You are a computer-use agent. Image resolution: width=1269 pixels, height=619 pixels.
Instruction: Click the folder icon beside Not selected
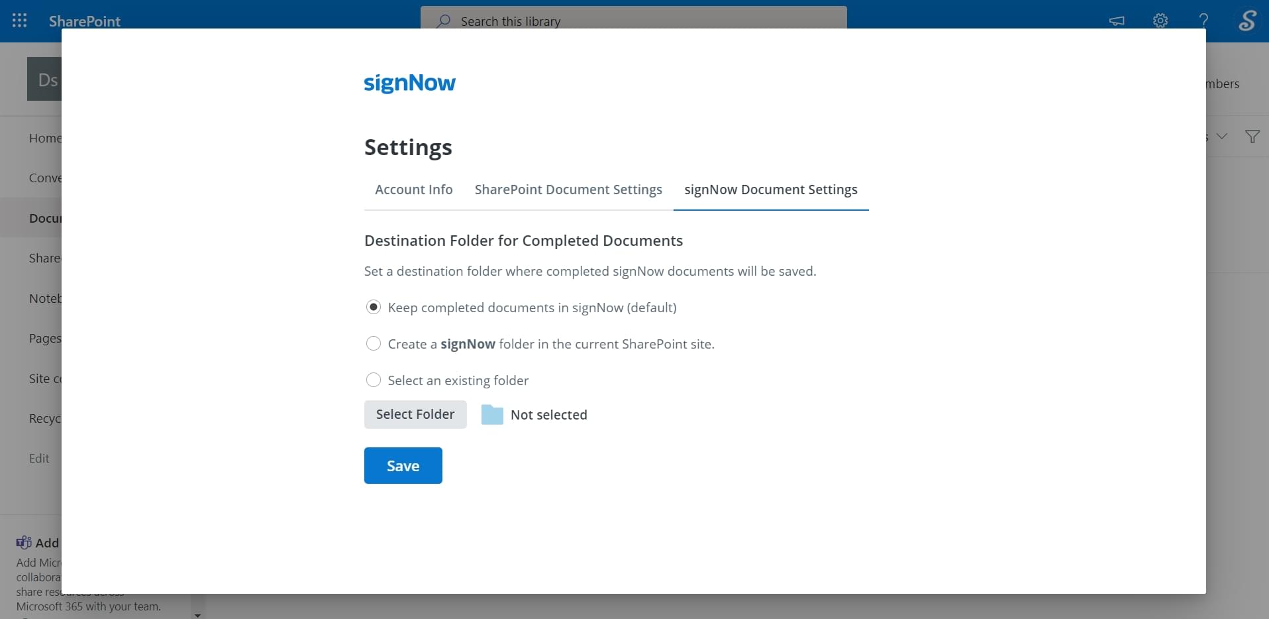pos(492,415)
